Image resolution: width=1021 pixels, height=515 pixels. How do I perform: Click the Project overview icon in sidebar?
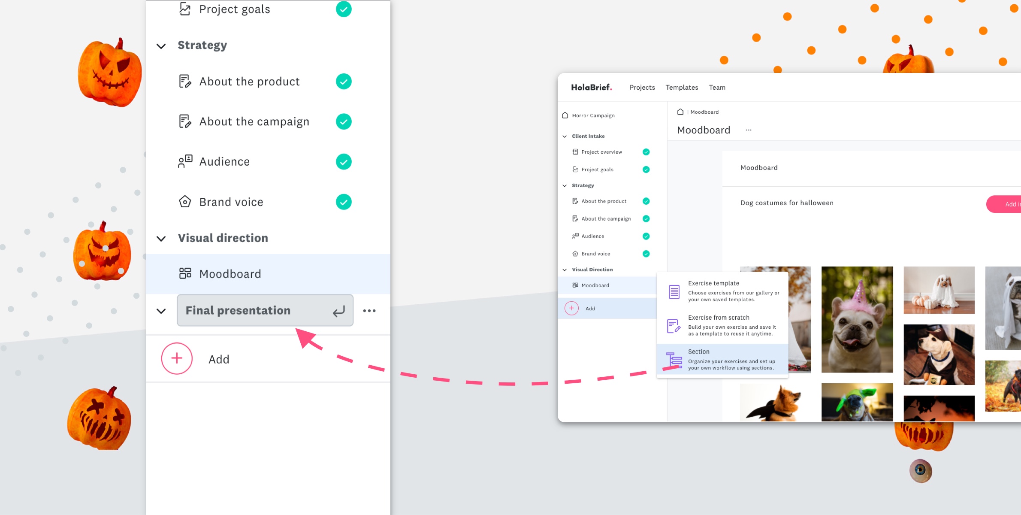point(575,152)
